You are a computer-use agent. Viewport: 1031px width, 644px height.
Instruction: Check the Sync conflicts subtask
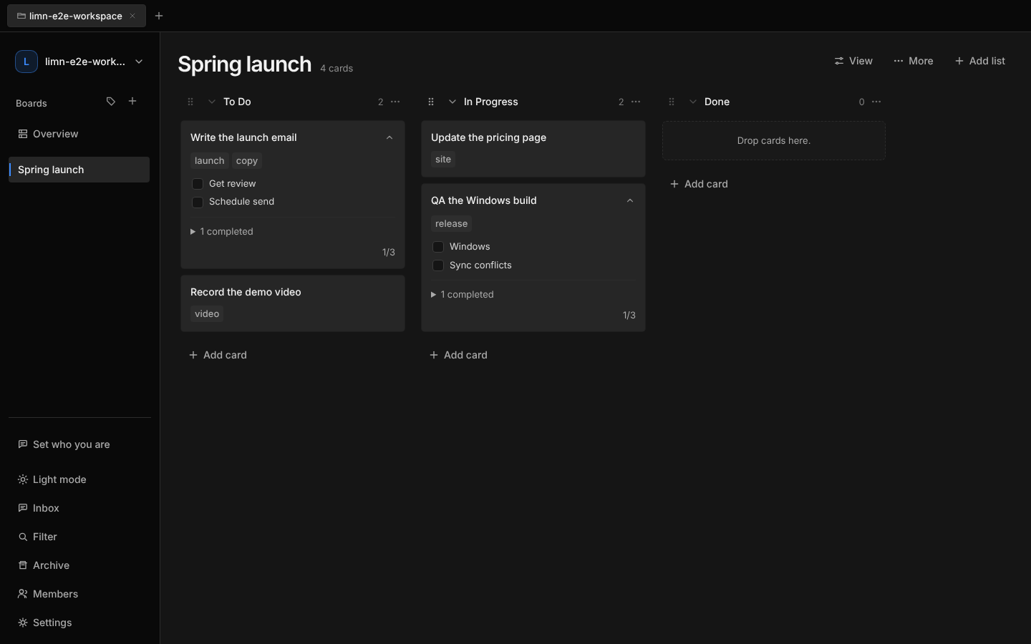pos(438,265)
